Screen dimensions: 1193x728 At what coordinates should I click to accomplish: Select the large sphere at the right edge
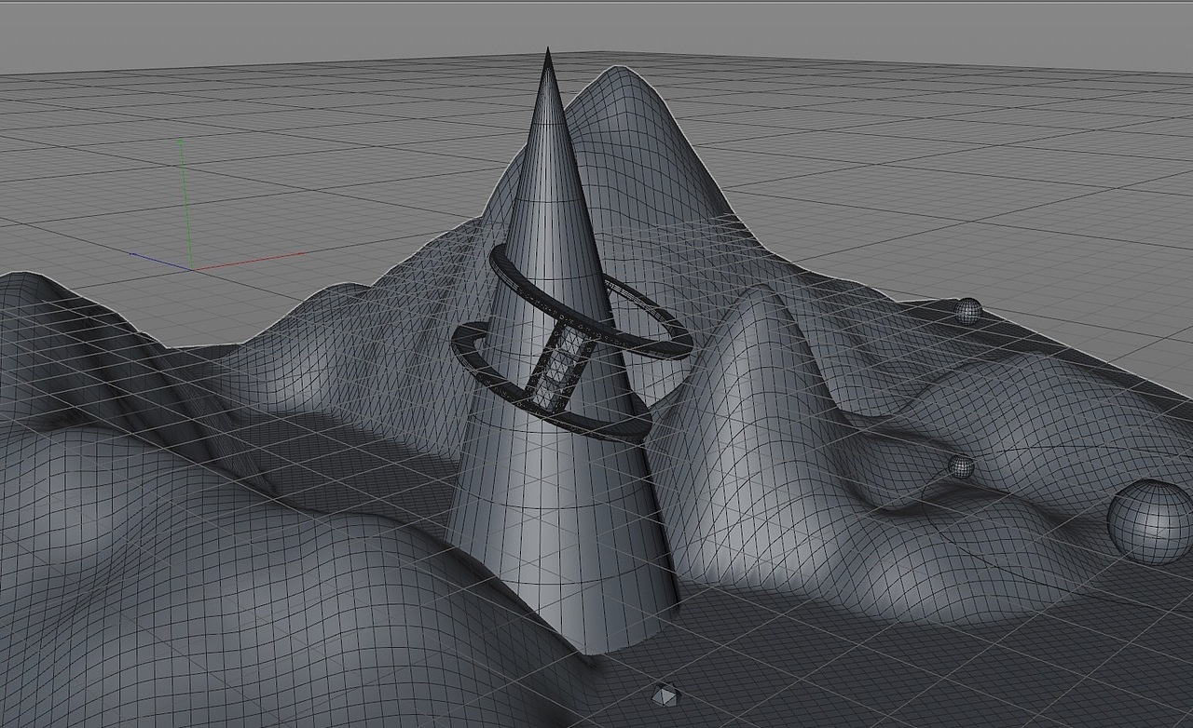pyautogui.click(x=1151, y=521)
